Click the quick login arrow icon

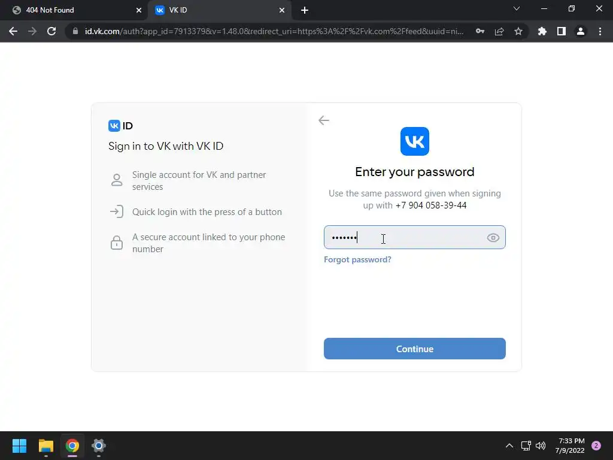[117, 211]
